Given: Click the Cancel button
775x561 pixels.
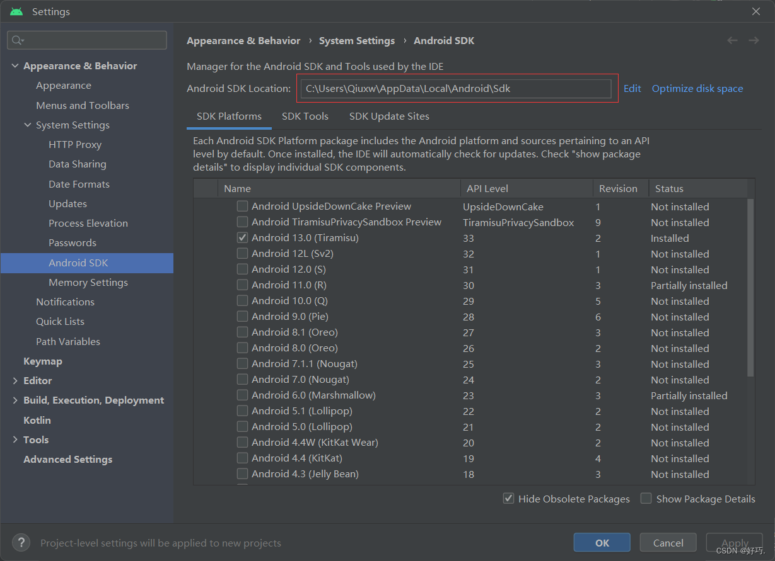Looking at the screenshot, I should pyautogui.click(x=668, y=542).
